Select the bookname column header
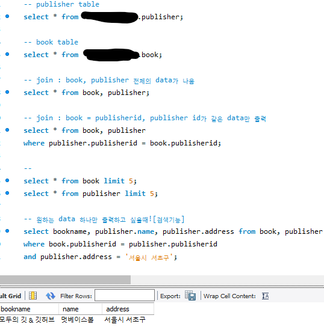The height and width of the screenshot is (327, 324). click(x=29, y=309)
